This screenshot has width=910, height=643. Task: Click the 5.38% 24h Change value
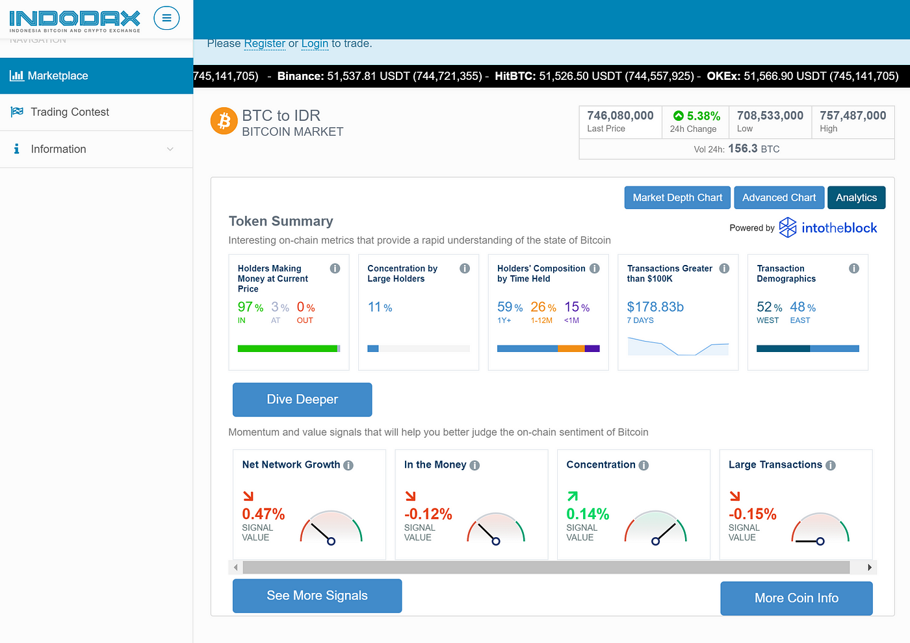tap(703, 116)
